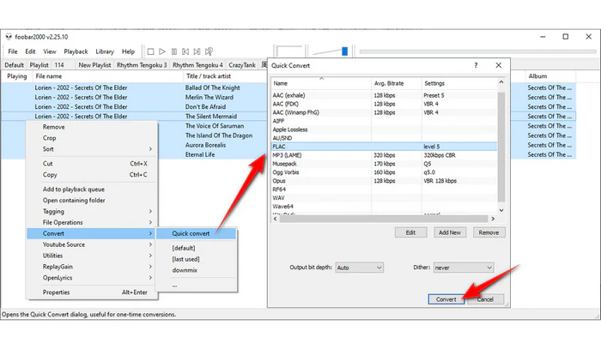Open the File menu

(13, 51)
